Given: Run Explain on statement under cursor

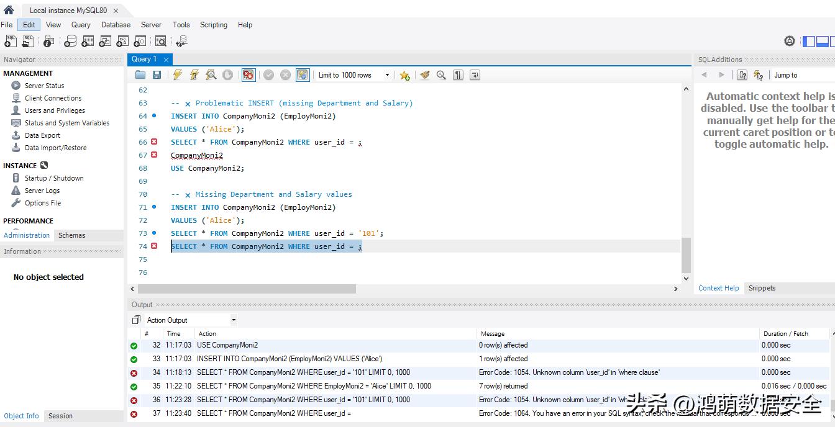Looking at the screenshot, I should click(x=211, y=75).
